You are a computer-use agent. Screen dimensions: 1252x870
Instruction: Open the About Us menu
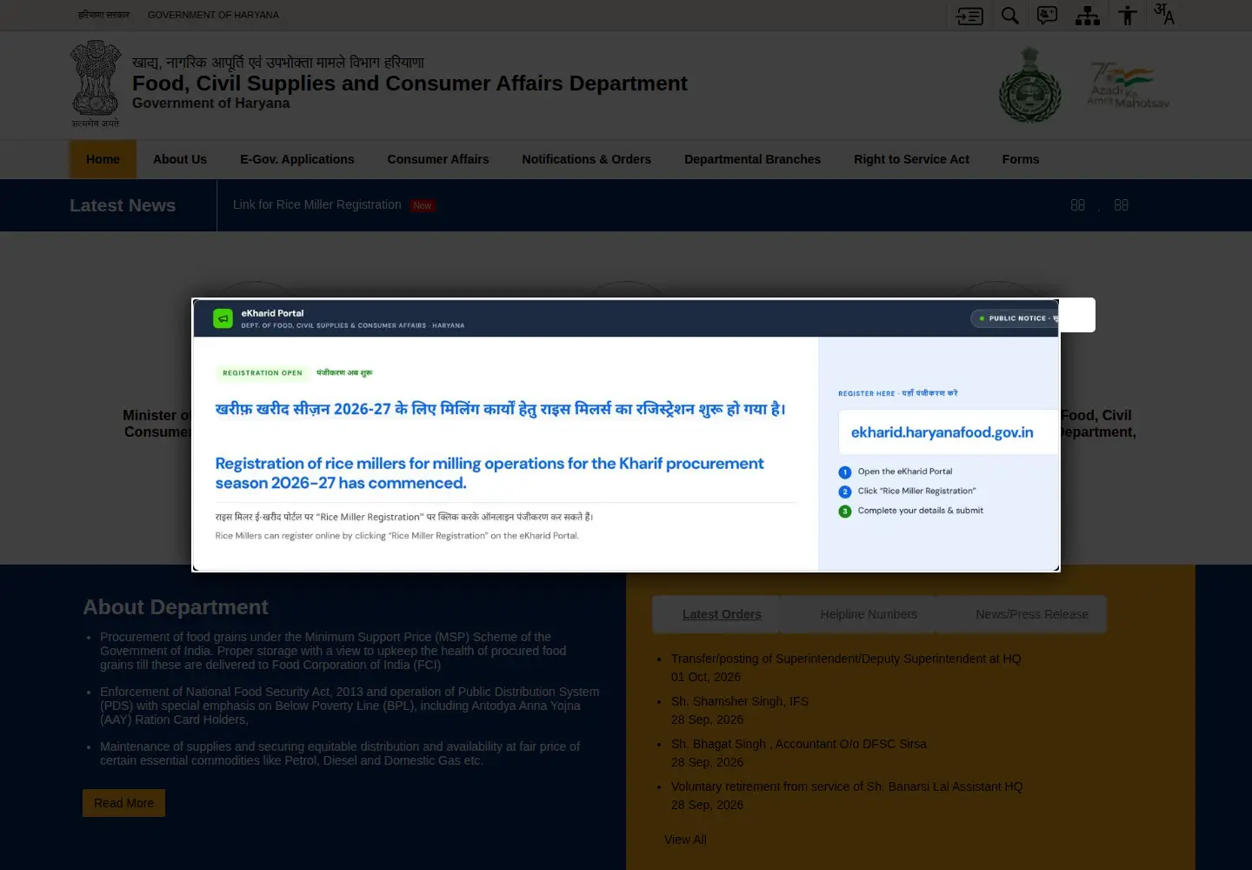pyautogui.click(x=180, y=159)
